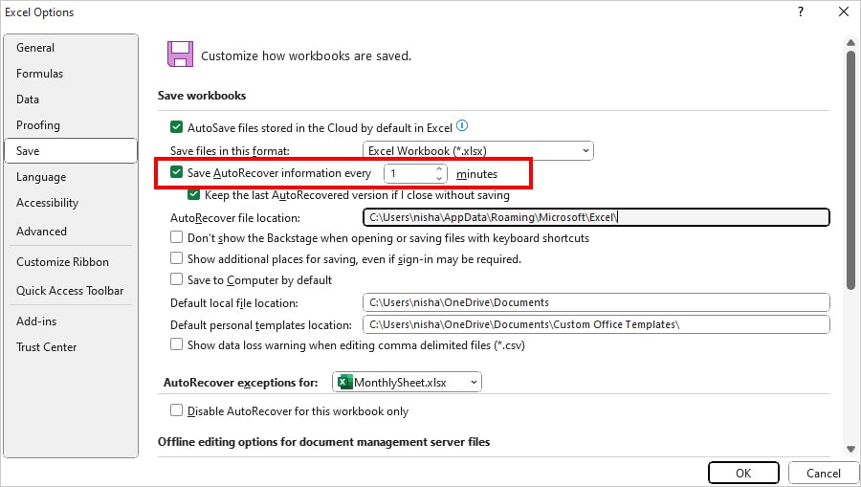Screen dimensions: 861x487
Task: Decrease AutoRecover minutes with down arrow
Action: [439, 178]
